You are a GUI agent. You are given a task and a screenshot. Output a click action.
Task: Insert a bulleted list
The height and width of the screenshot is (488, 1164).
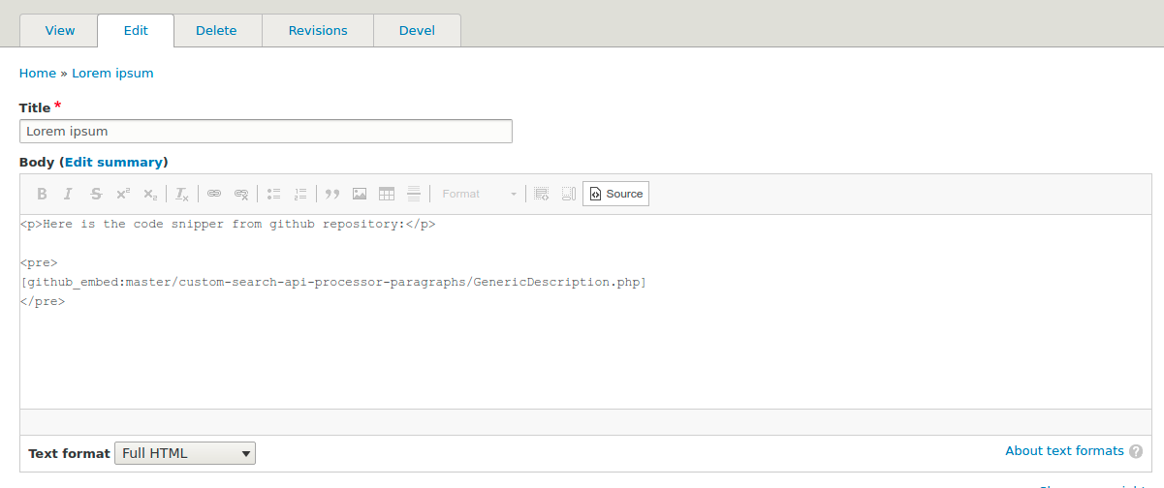(273, 194)
